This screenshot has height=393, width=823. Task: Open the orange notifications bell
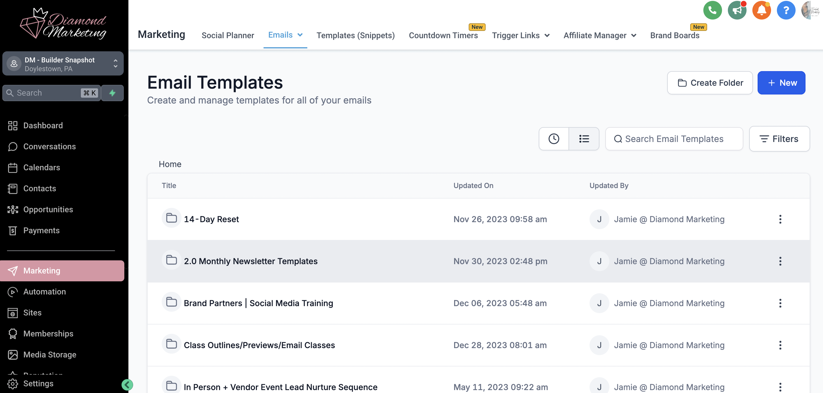[761, 10]
